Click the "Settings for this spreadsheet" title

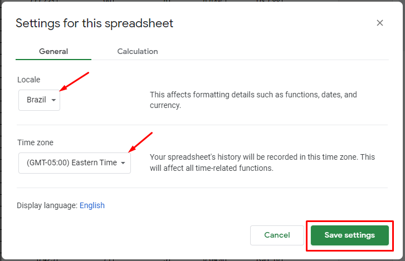[94, 23]
